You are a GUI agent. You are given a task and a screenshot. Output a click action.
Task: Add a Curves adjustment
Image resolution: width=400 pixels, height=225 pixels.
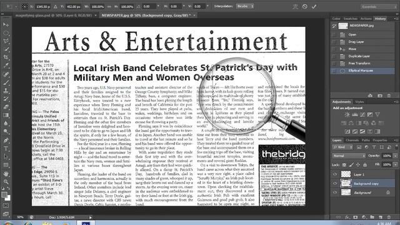coord(362,115)
